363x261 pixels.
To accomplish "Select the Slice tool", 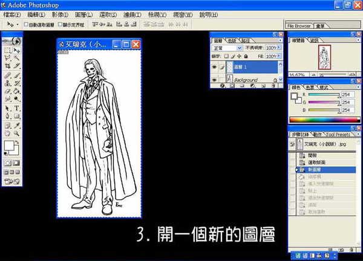I will coord(16,66).
